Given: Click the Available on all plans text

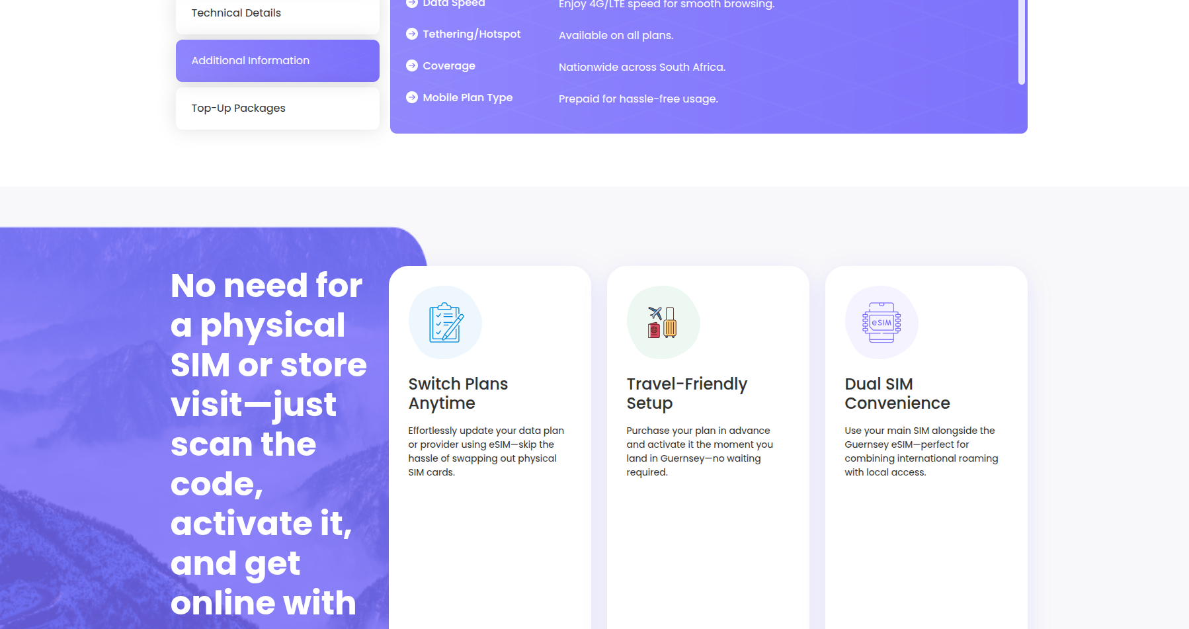Looking at the screenshot, I should [x=616, y=36].
